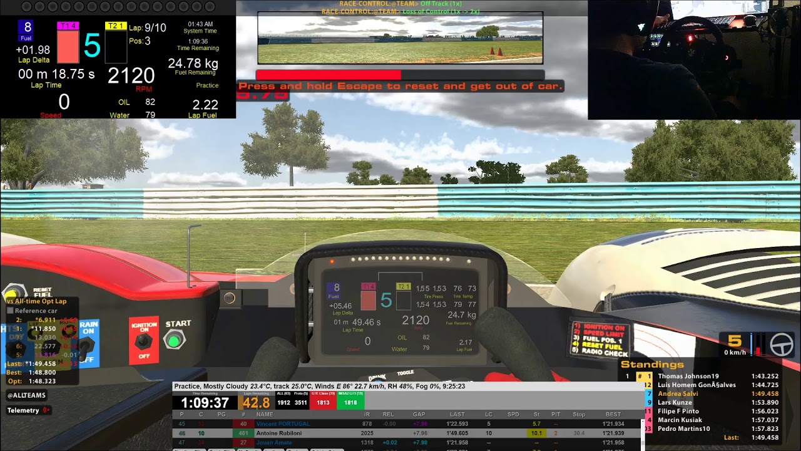Push the green Start button in cockpit
Viewport: 801px width, 451px height.
pos(174,340)
